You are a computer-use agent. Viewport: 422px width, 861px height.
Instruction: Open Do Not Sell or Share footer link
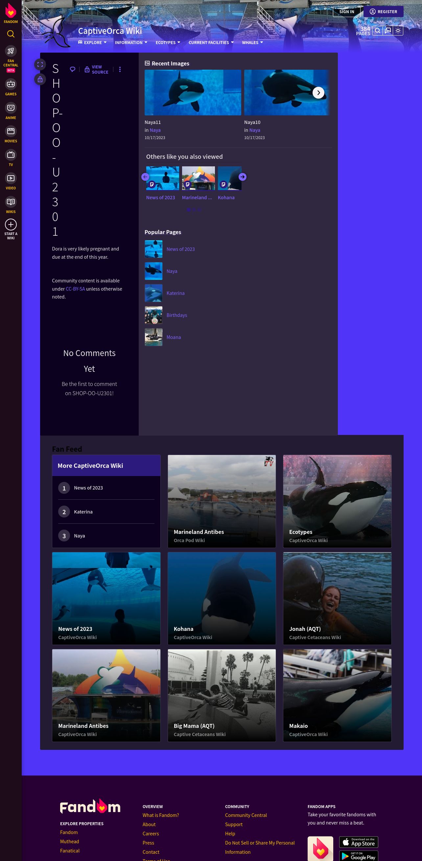[260, 847]
